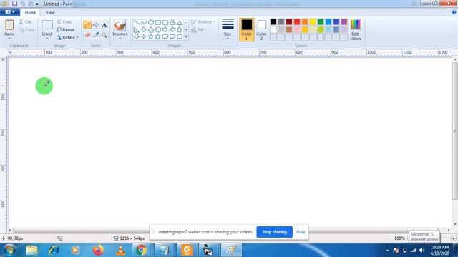The height and width of the screenshot is (257, 458).
Task: Pick the orange color swatch
Action: point(305,22)
